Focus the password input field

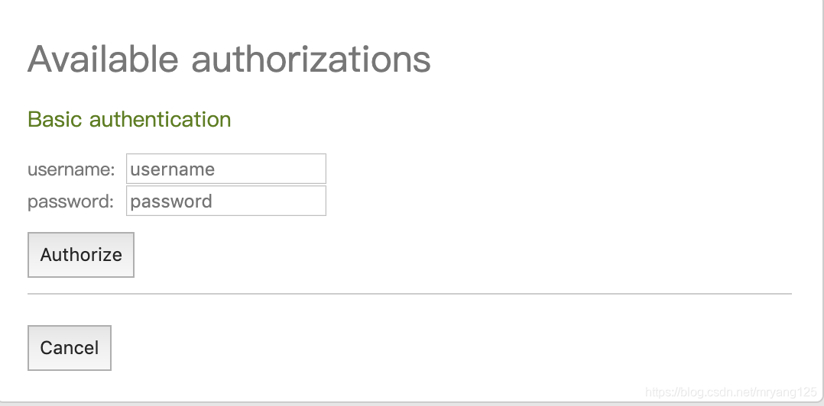pos(226,201)
